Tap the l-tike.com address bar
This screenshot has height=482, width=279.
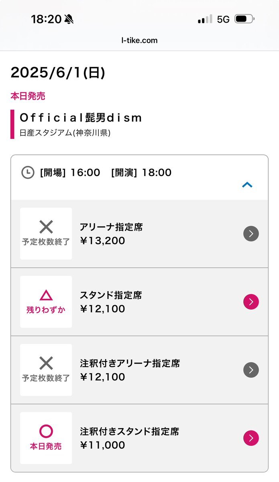(x=139, y=40)
